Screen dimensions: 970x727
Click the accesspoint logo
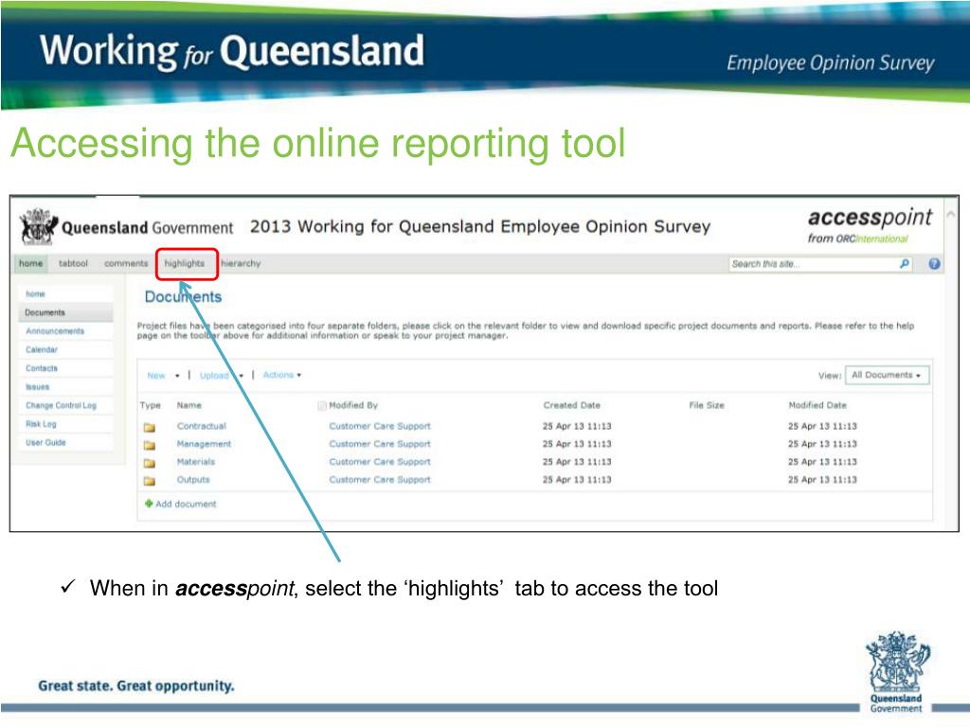[x=870, y=226]
